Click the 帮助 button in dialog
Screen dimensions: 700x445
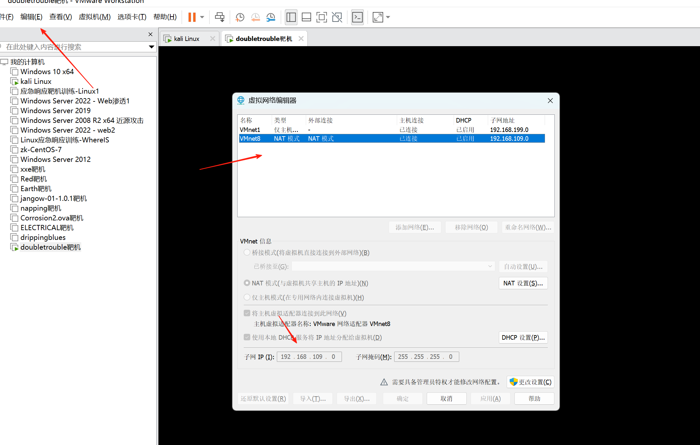pos(534,399)
